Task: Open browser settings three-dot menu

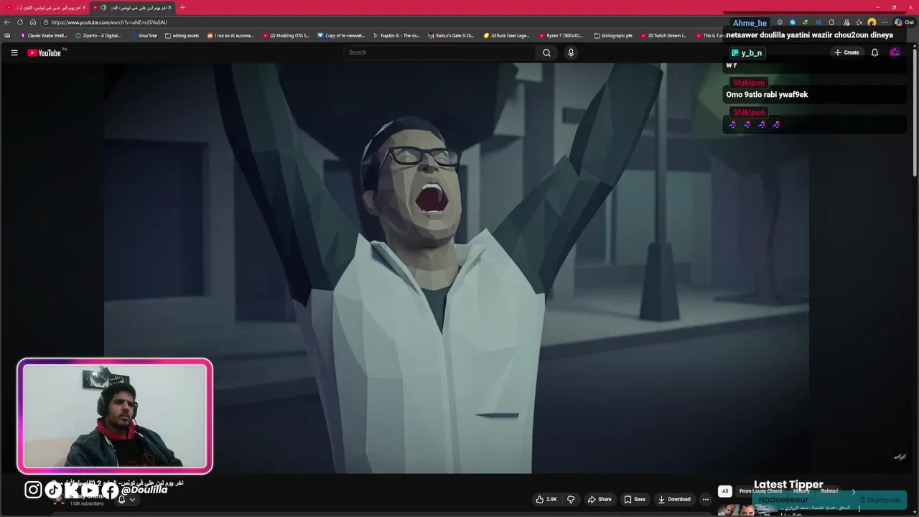Action: pyautogui.click(x=885, y=22)
